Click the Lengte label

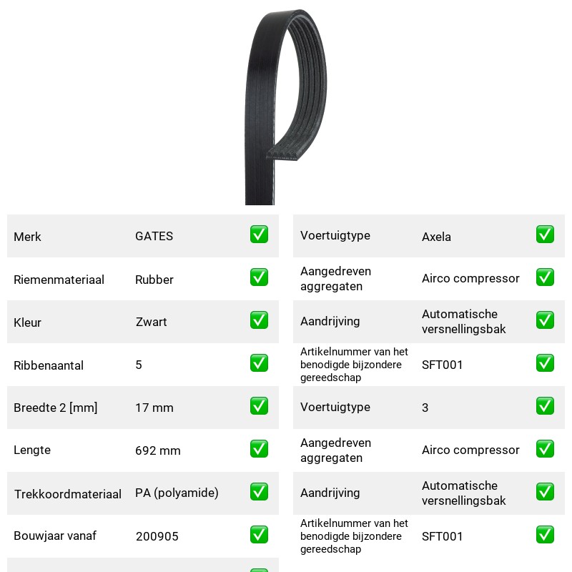(x=32, y=450)
